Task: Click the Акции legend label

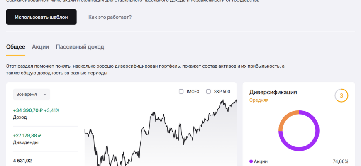Action: 261,161
